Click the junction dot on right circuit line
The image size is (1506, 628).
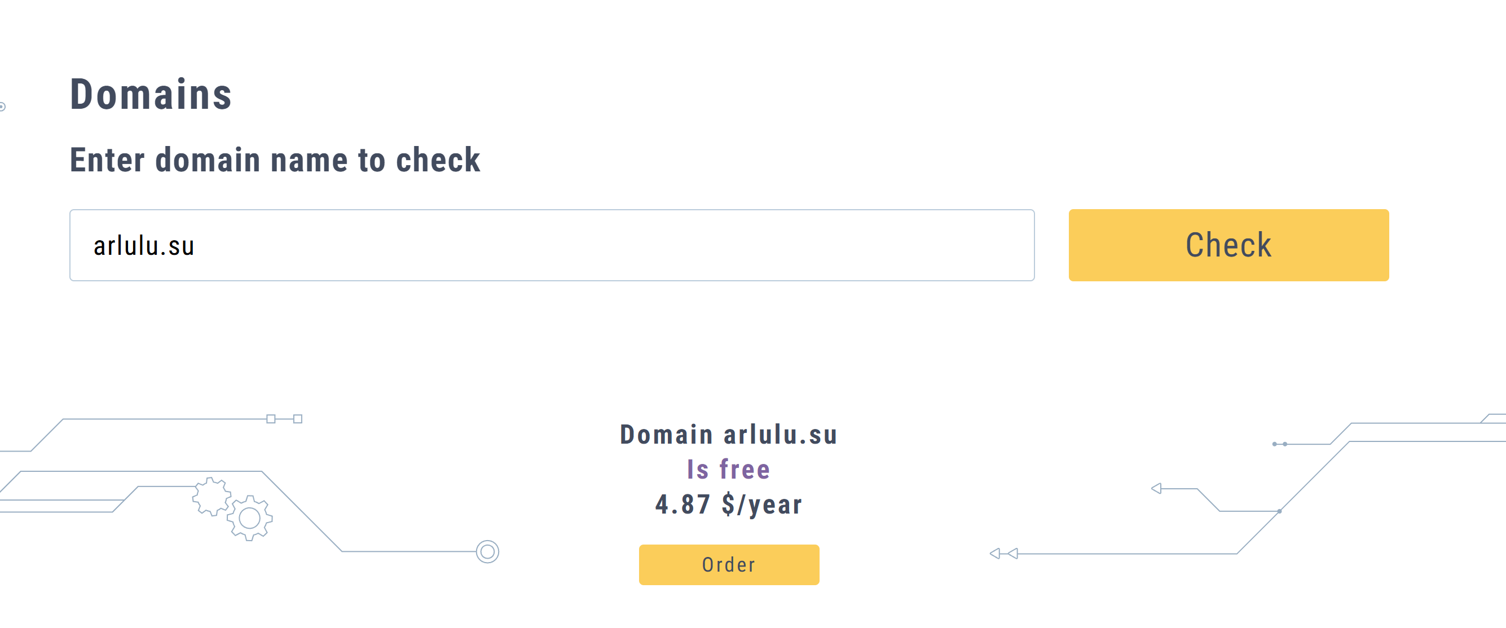point(1279,511)
